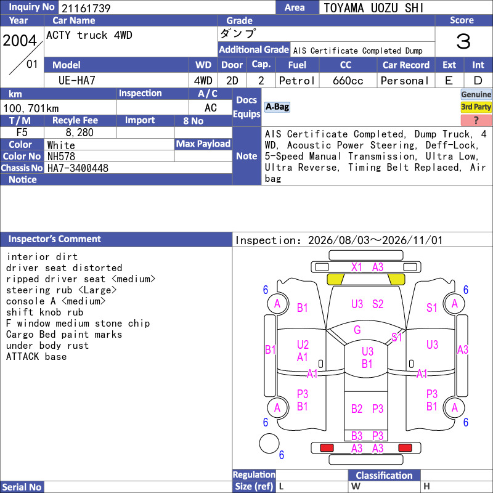Click the score value 3
This screenshot has width=493, height=493.
(463, 41)
